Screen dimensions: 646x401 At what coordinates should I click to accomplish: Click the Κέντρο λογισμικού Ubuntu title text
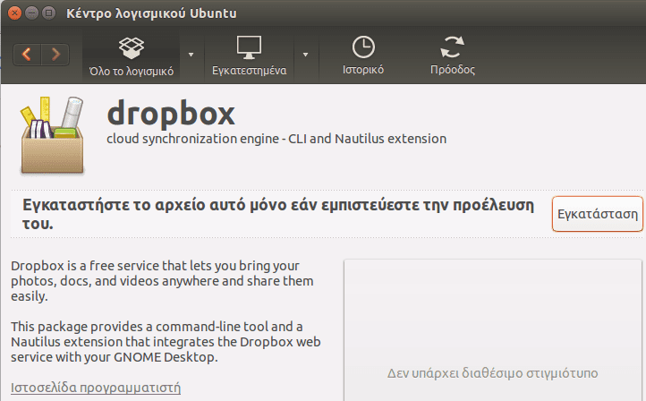pos(151,13)
